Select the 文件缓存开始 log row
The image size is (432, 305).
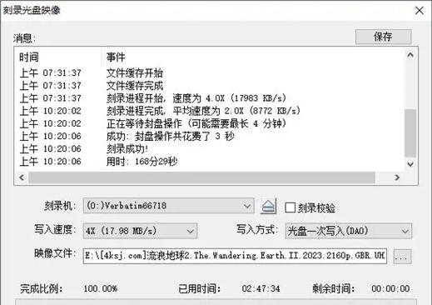click(210, 73)
